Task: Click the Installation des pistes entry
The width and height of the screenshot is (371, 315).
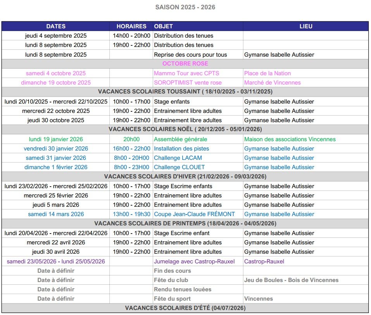Action: [181, 149]
